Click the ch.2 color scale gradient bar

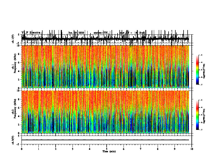pyautogui.click(x=197, y=115)
